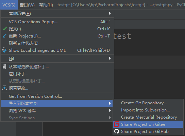Select VCS Operations Popup...
Viewport: 185px width, 136px height.
[57, 22]
